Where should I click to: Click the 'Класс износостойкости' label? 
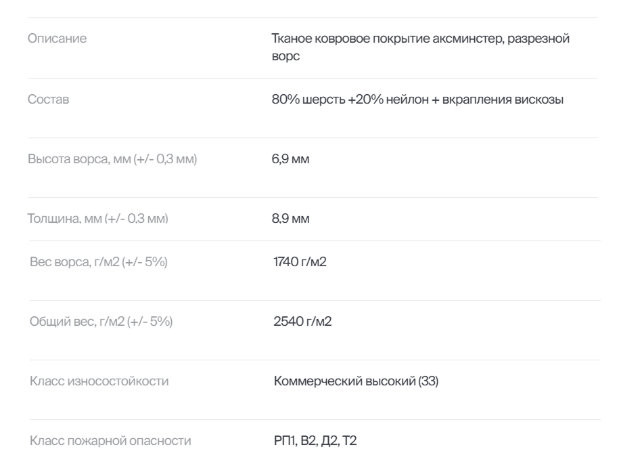pos(99,382)
